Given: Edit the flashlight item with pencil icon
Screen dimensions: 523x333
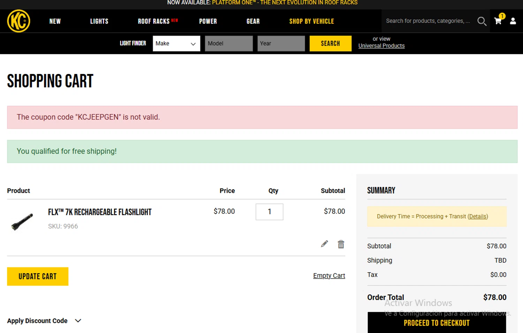Looking at the screenshot, I should [325, 244].
